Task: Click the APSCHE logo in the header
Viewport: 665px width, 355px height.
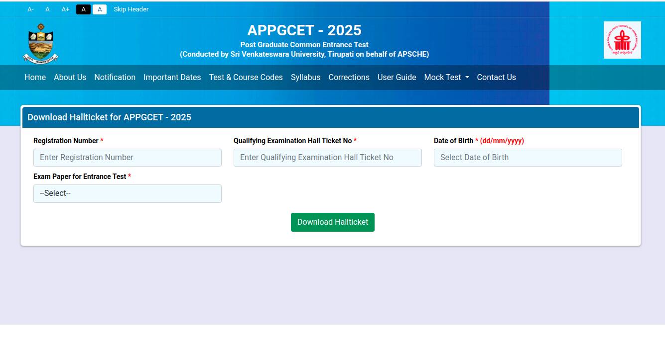Action: pyautogui.click(x=622, y=40)
